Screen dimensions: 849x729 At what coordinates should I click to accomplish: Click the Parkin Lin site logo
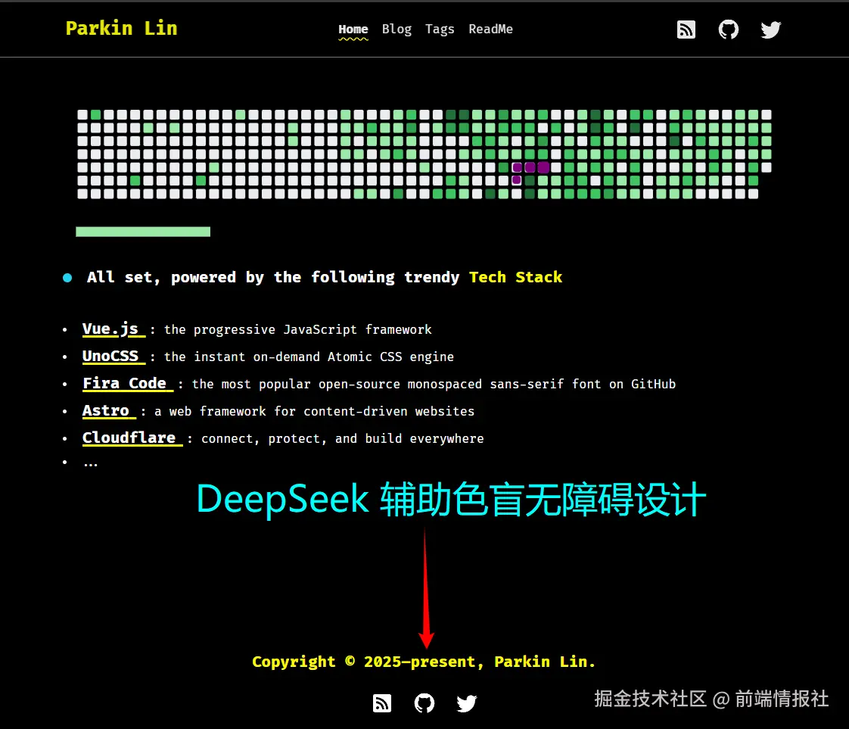(x=121, y=28)
